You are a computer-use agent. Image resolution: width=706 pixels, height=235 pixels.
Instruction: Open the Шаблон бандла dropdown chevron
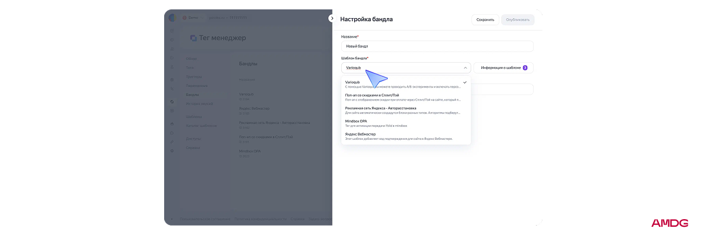[x=465, y=68]
